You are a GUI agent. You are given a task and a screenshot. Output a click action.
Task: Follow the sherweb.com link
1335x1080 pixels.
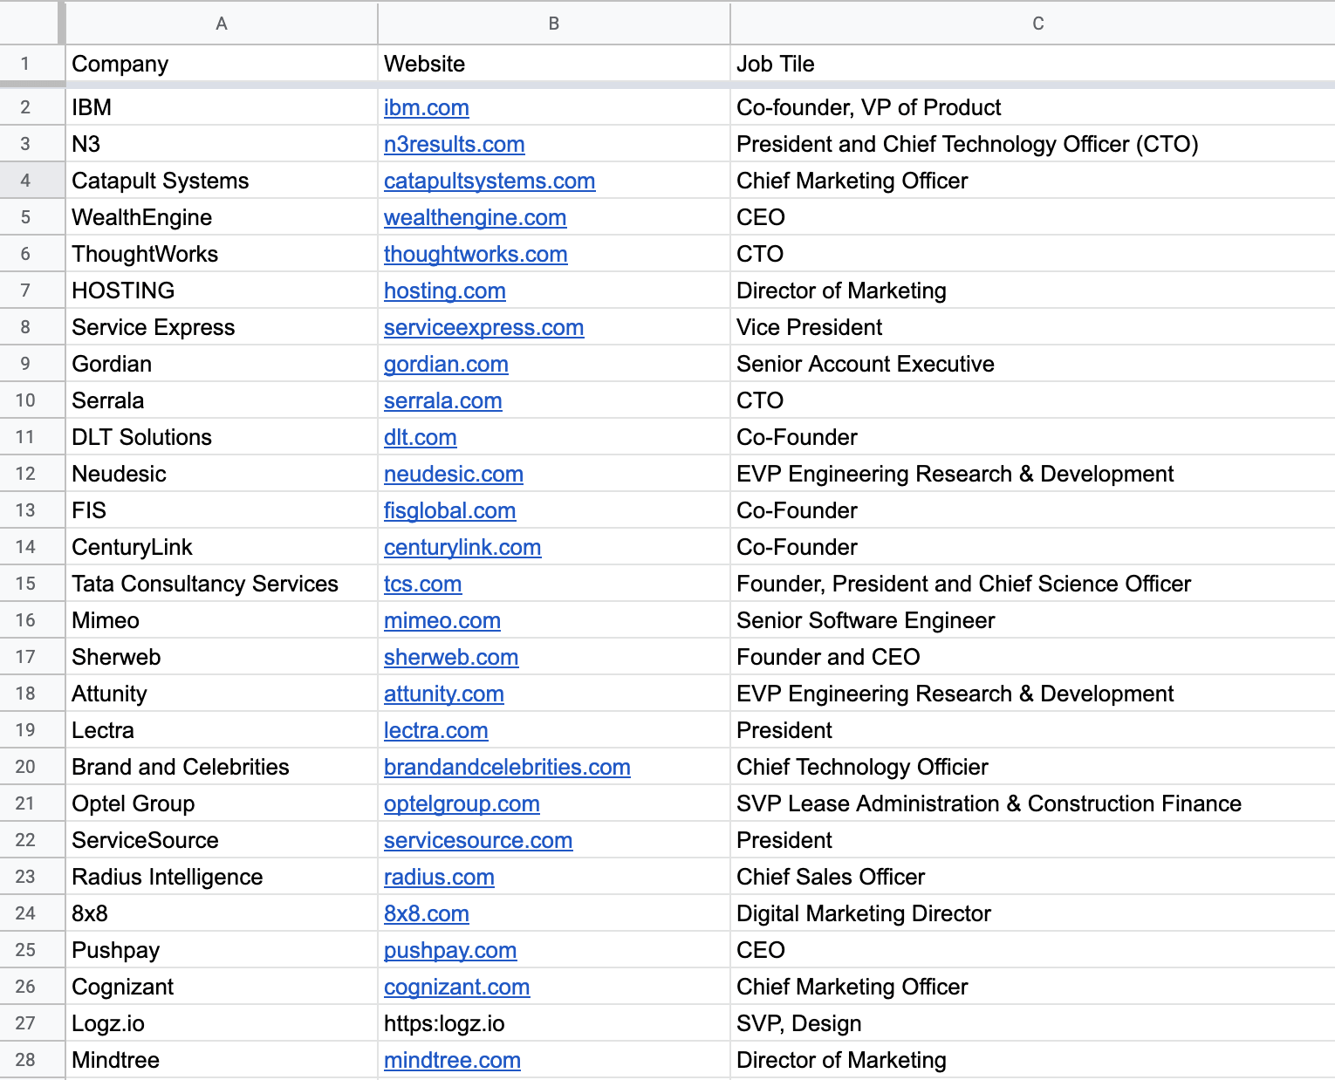[451, 657]
